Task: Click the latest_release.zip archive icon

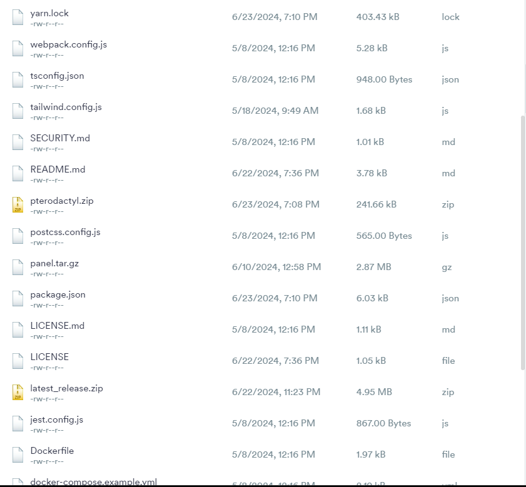Action: point(18,392)
